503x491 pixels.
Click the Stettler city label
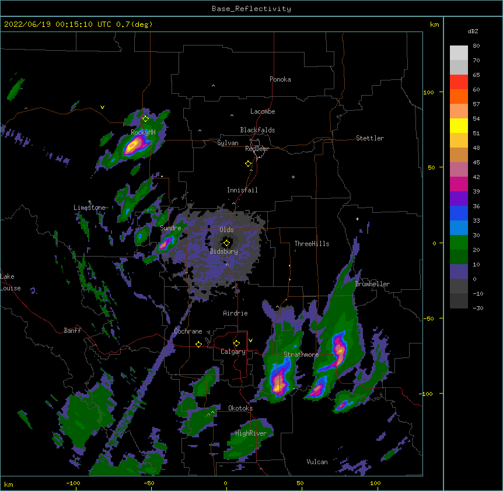[x=370, y=138]
